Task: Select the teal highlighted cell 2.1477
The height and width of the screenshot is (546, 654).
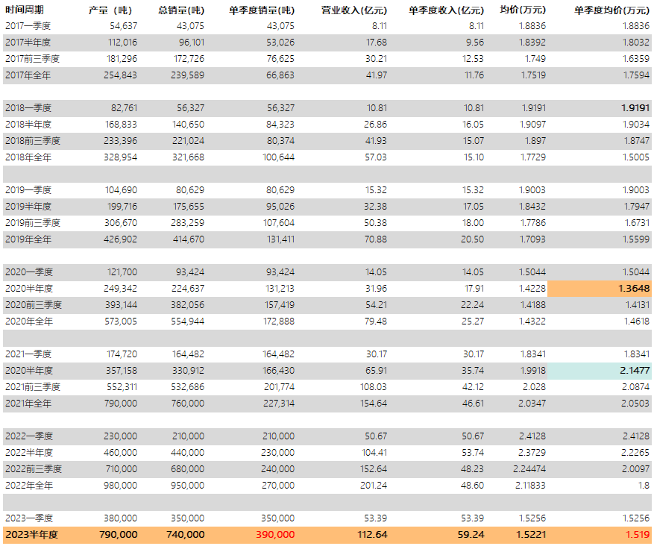Action: [600, 371]
